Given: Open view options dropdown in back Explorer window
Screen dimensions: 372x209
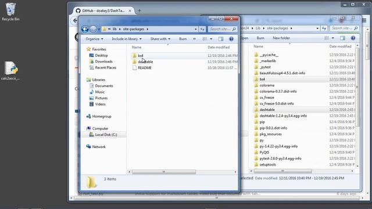Looking at the screenshot, I should [x=333, y=38].
